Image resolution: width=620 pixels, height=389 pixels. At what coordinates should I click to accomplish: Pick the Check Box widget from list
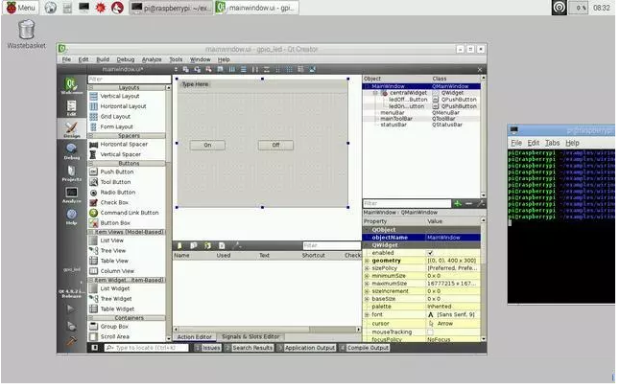coord(114,202)
